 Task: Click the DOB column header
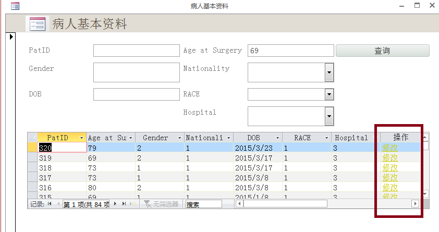coord(253,138)
